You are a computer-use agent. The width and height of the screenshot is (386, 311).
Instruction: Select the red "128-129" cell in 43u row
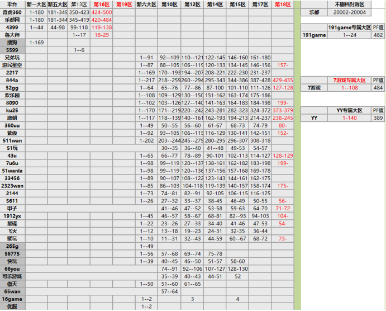point(283,155)
